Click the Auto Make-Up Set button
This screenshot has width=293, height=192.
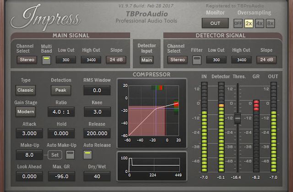55,155
